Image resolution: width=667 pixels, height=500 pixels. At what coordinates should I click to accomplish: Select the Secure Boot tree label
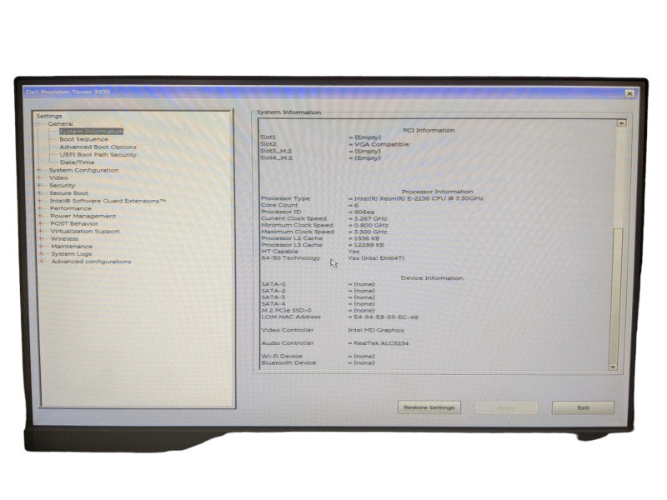[x=69, y=193]
